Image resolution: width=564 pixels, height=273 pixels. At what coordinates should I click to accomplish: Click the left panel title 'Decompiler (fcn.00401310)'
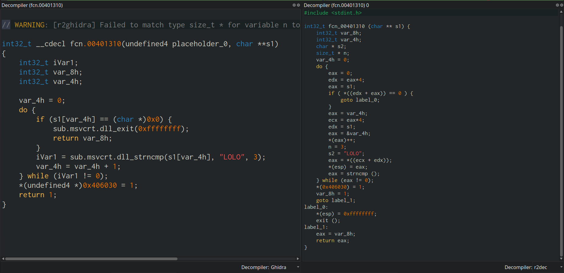tap(32, 5)
